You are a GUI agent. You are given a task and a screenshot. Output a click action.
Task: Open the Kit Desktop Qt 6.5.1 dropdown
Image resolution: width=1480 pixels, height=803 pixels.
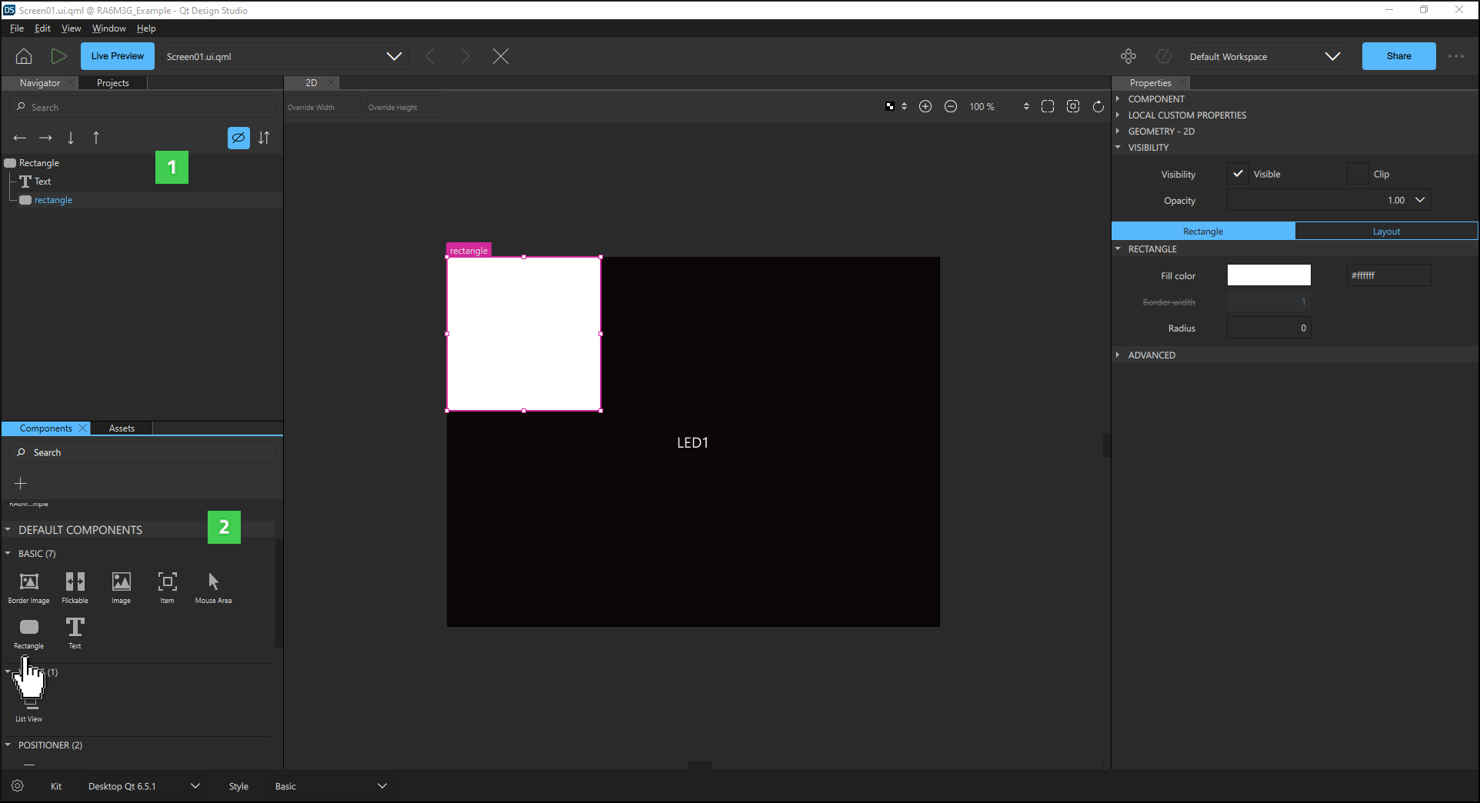[143, 786]
